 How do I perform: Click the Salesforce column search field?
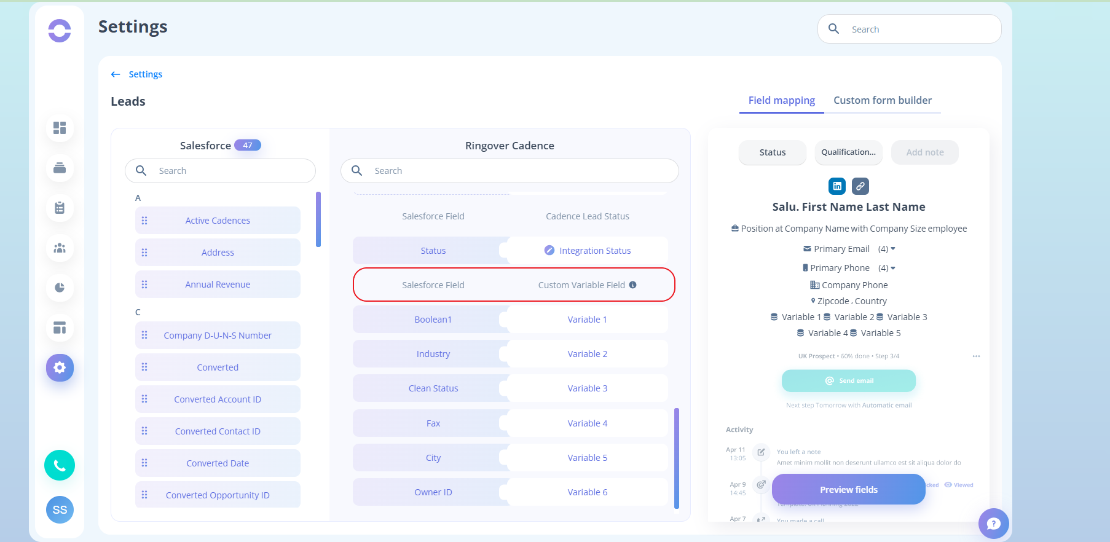tap(220, 171)
